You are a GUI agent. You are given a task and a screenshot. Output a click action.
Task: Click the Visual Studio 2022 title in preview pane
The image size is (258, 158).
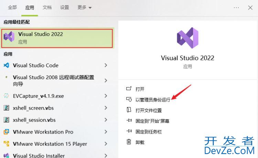(x=187, y=58)
